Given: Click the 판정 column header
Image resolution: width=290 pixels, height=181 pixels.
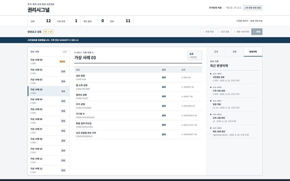Looking at the screenshot, I should click(x=164, y=70).
